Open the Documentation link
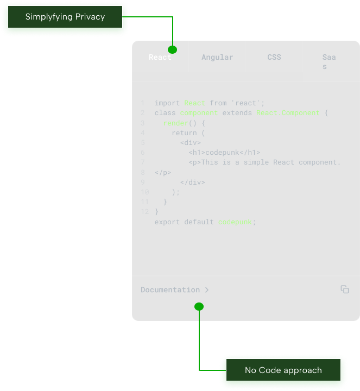 tap(170, 290)
